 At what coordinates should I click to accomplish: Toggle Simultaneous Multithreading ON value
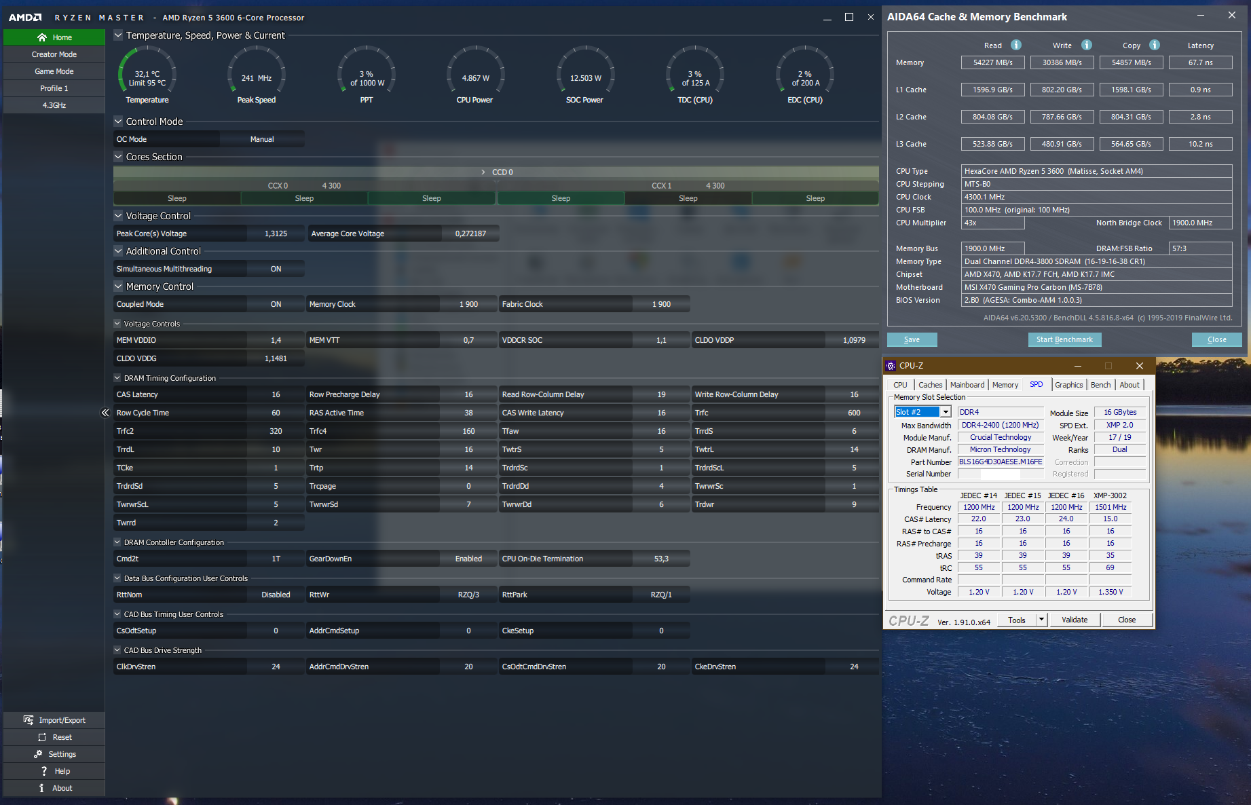pyautogui.click(x=276, y=269)
